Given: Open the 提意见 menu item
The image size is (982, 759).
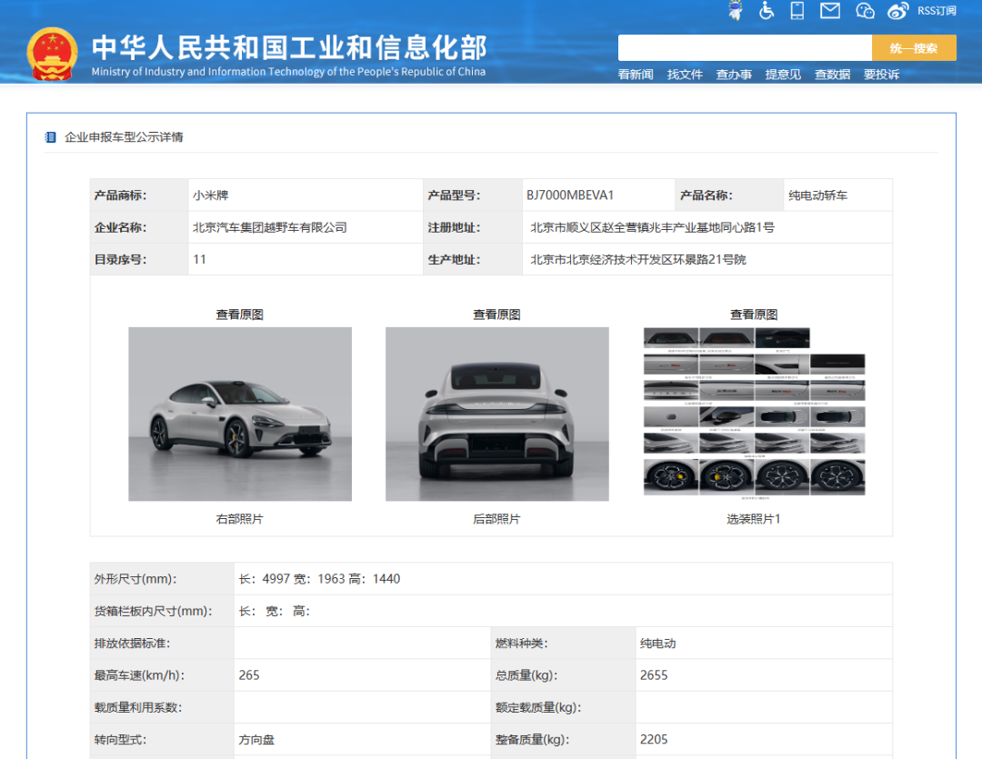Looking at the screenshot, I should (x=783, y=75).
